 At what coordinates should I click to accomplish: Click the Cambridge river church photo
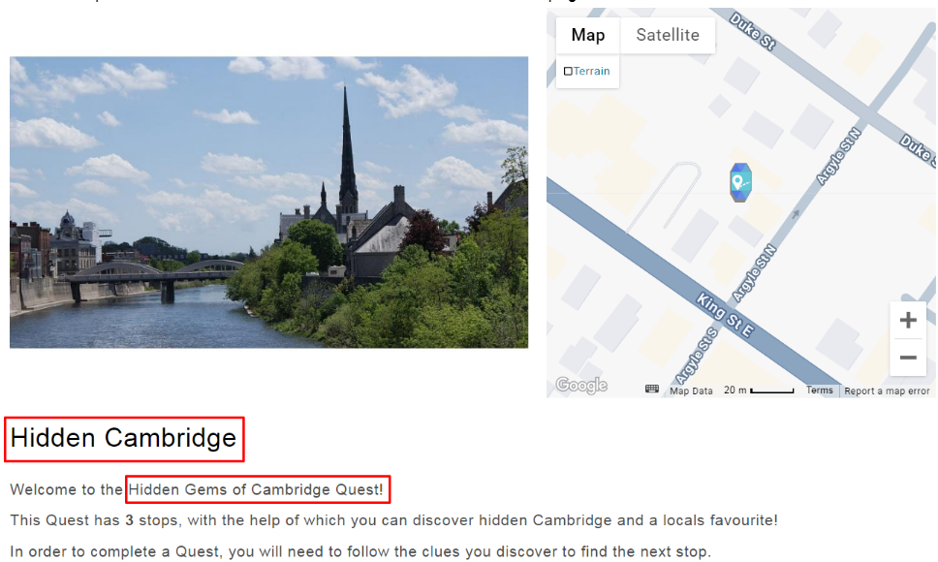268,203
